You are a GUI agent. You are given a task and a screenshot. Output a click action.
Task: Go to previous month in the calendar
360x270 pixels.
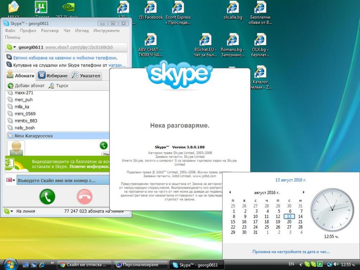click(230, 192)
